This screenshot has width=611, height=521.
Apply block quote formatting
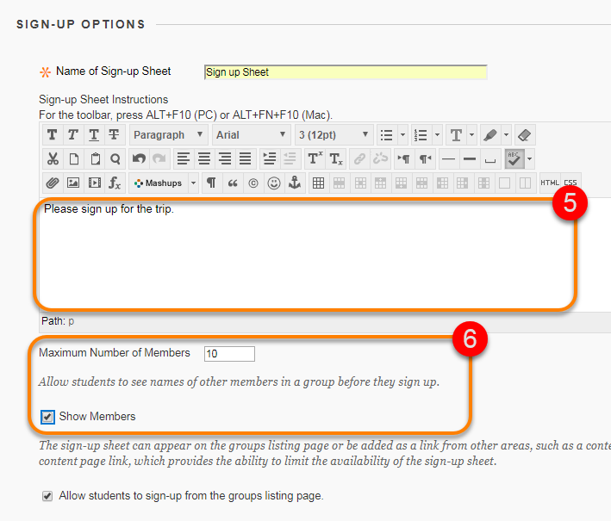[233, 183]
